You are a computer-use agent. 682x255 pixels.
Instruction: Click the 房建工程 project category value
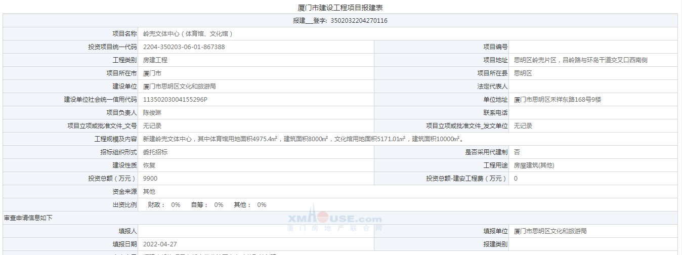(155, 60)
